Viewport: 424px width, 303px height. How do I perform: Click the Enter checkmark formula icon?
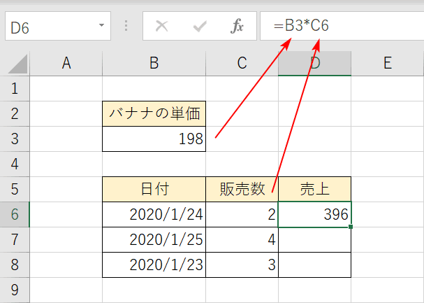(x=200, y=27)
